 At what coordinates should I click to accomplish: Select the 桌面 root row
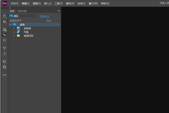[35, 25]
